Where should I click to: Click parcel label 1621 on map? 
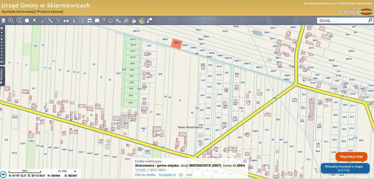pos(336,102)
